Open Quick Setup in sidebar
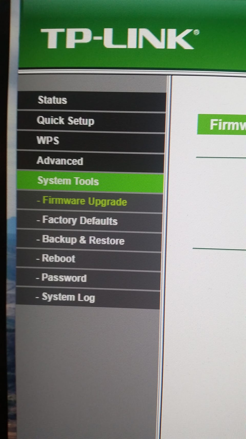Image resolution: width=246 pixels, height=439 pixels. pos(91,122)
